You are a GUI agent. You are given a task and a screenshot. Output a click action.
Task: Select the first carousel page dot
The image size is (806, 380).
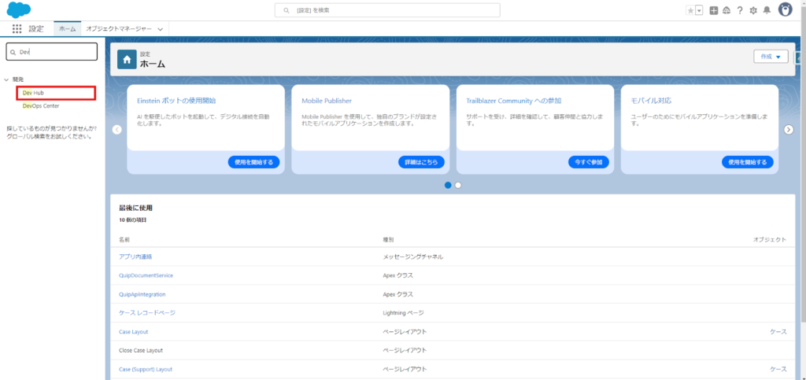point(448,186)
